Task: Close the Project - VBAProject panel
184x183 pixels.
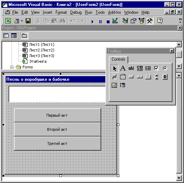Action: 180,28
